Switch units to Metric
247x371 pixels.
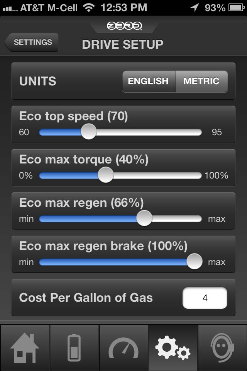201,81
